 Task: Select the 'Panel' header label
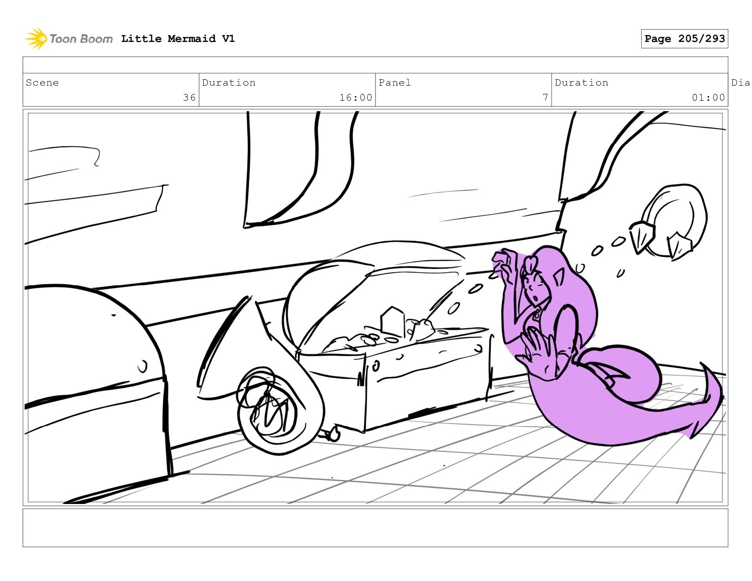point(395,82)
